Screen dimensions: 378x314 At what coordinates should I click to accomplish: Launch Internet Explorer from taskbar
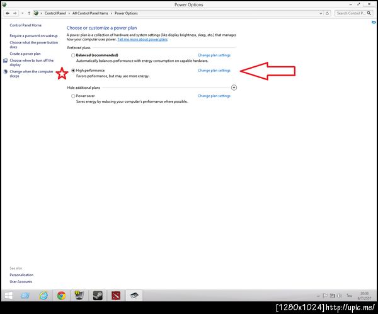tap(43, 296)
